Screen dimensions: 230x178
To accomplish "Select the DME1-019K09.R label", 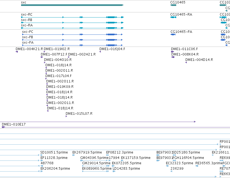I will point(60,87).
